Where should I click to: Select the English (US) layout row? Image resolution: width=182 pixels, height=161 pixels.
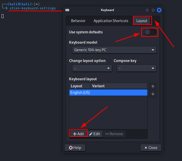[108, 93]
